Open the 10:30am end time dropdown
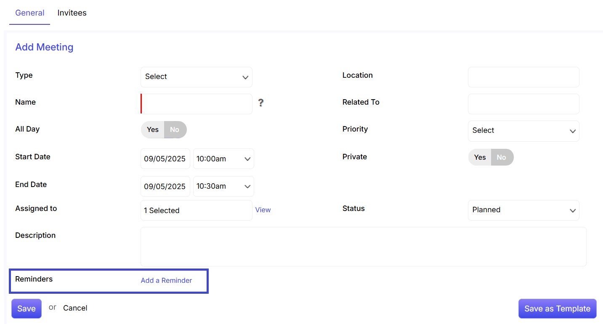 click(x=223, y=186)
